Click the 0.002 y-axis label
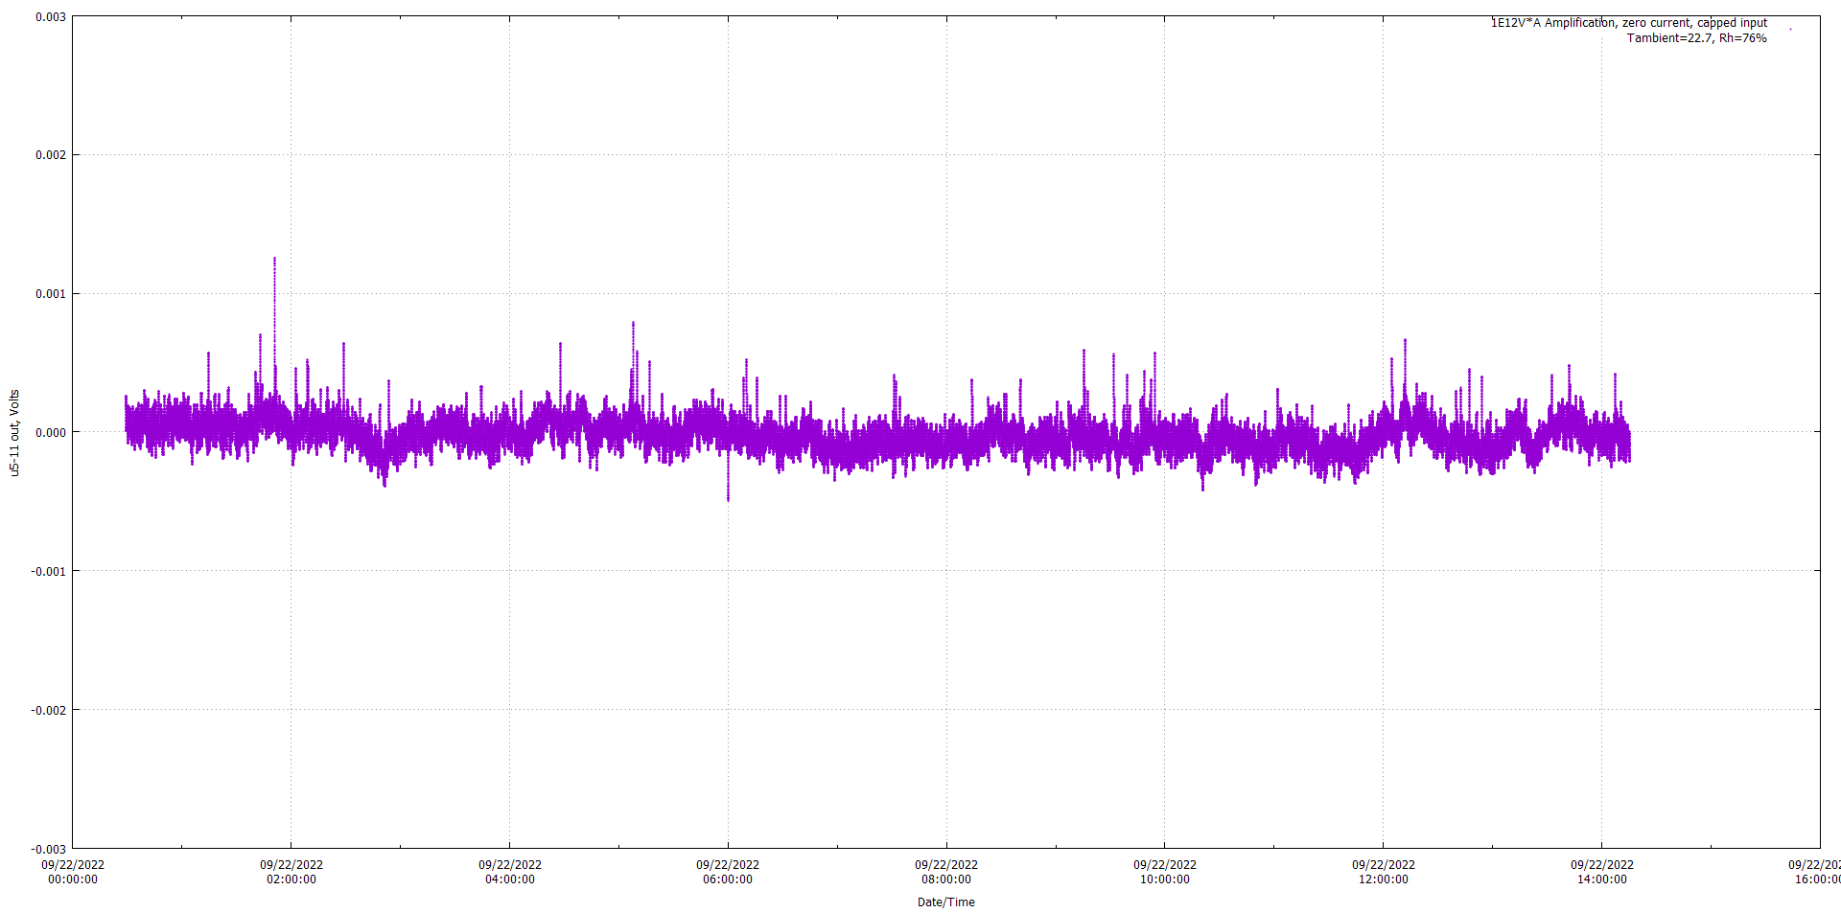The image size is (1841, 913). pos(51,155)
